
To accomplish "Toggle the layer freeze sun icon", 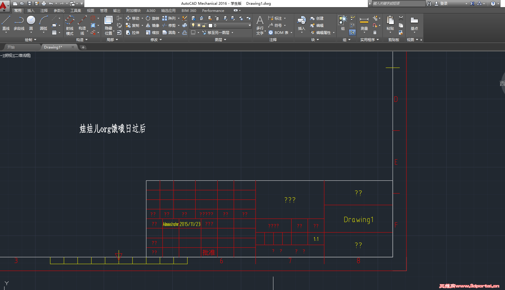I will coord(199,25).
